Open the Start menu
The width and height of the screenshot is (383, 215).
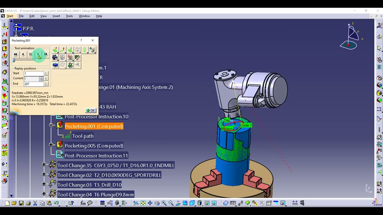click(x=10, y=16)
